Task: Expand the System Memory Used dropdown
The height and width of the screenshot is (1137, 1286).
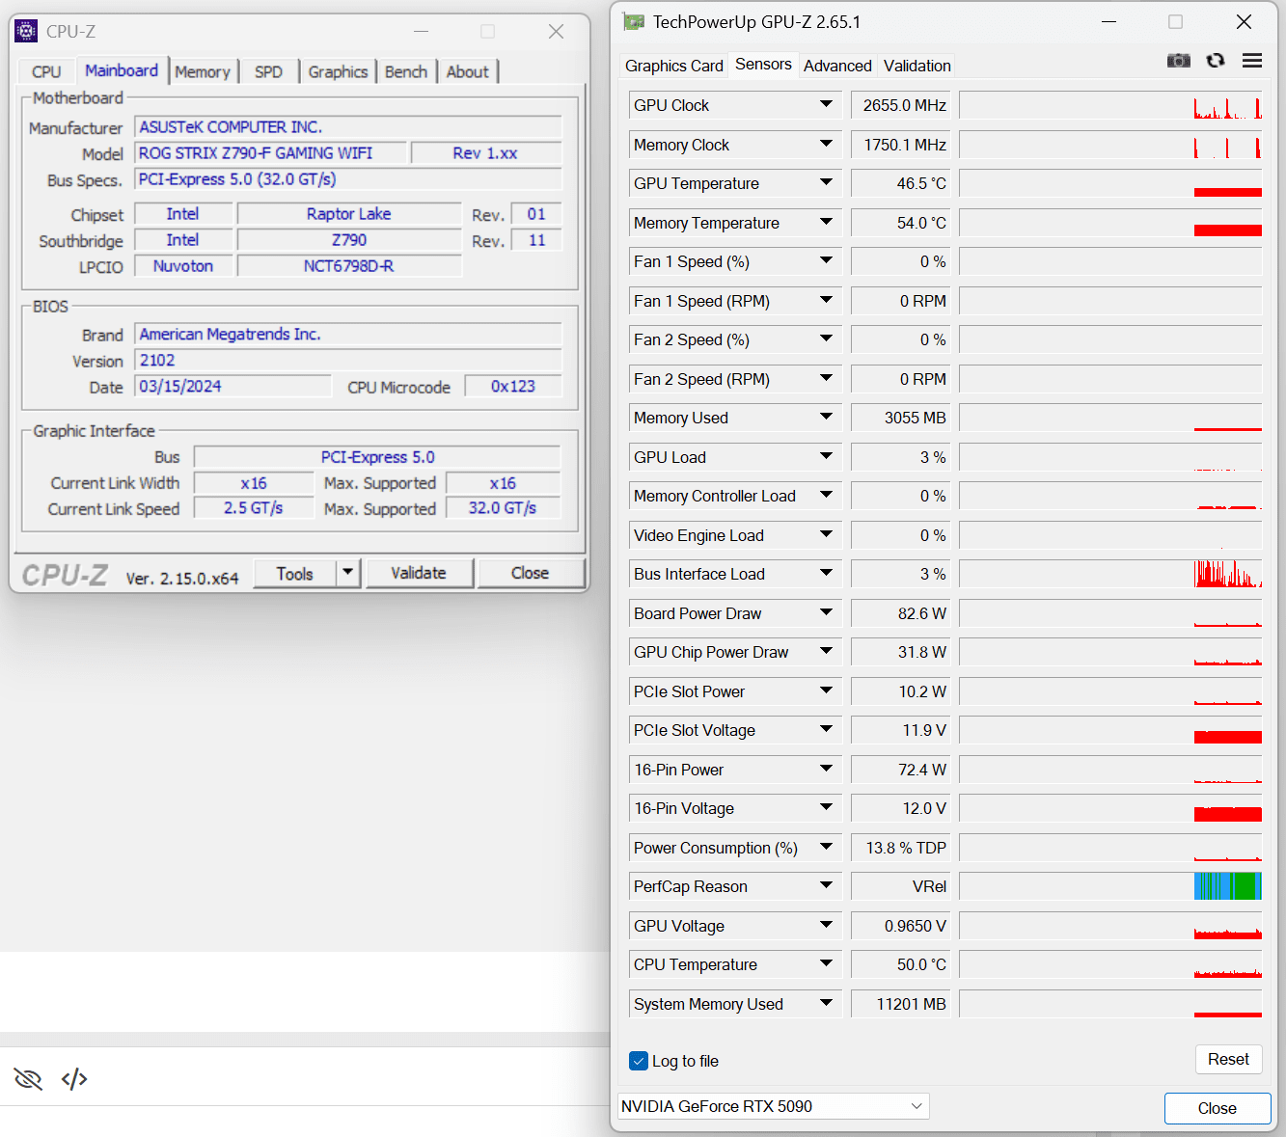Action: 826,1003
